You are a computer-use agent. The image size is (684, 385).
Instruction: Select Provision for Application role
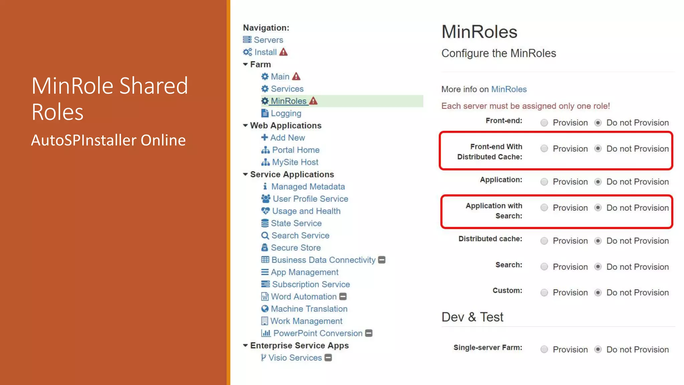coord(544,182)
